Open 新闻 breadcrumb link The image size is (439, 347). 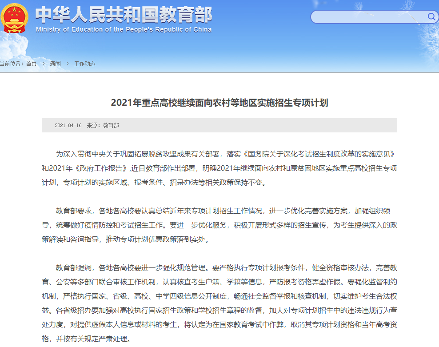coord(55,64)
